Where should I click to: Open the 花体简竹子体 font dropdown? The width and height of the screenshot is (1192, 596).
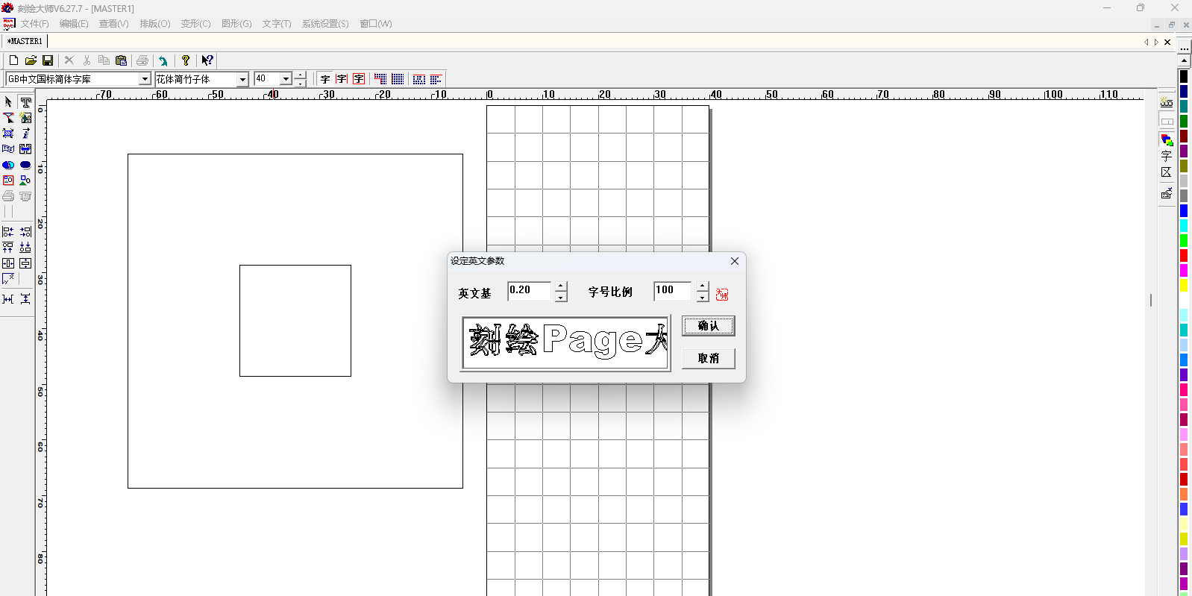(x=242, y=79)
